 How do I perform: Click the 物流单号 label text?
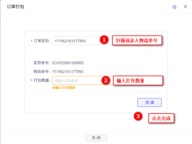point(42,71)
